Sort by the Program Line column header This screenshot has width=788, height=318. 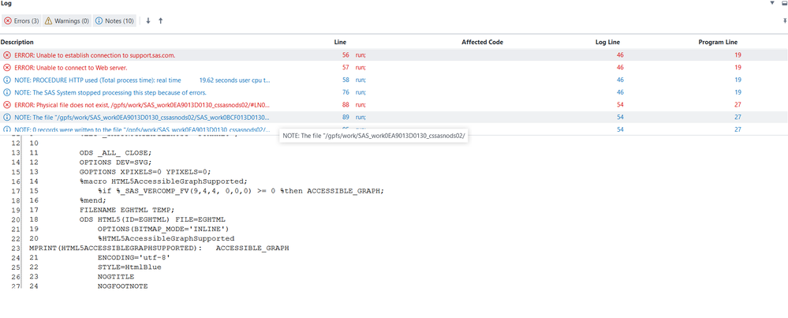coord(718,42)
